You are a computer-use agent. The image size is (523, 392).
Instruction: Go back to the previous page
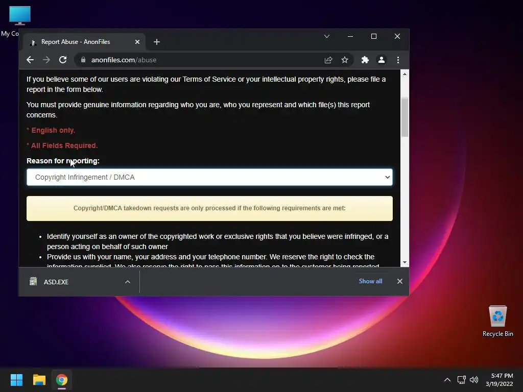tap(30, 60)
